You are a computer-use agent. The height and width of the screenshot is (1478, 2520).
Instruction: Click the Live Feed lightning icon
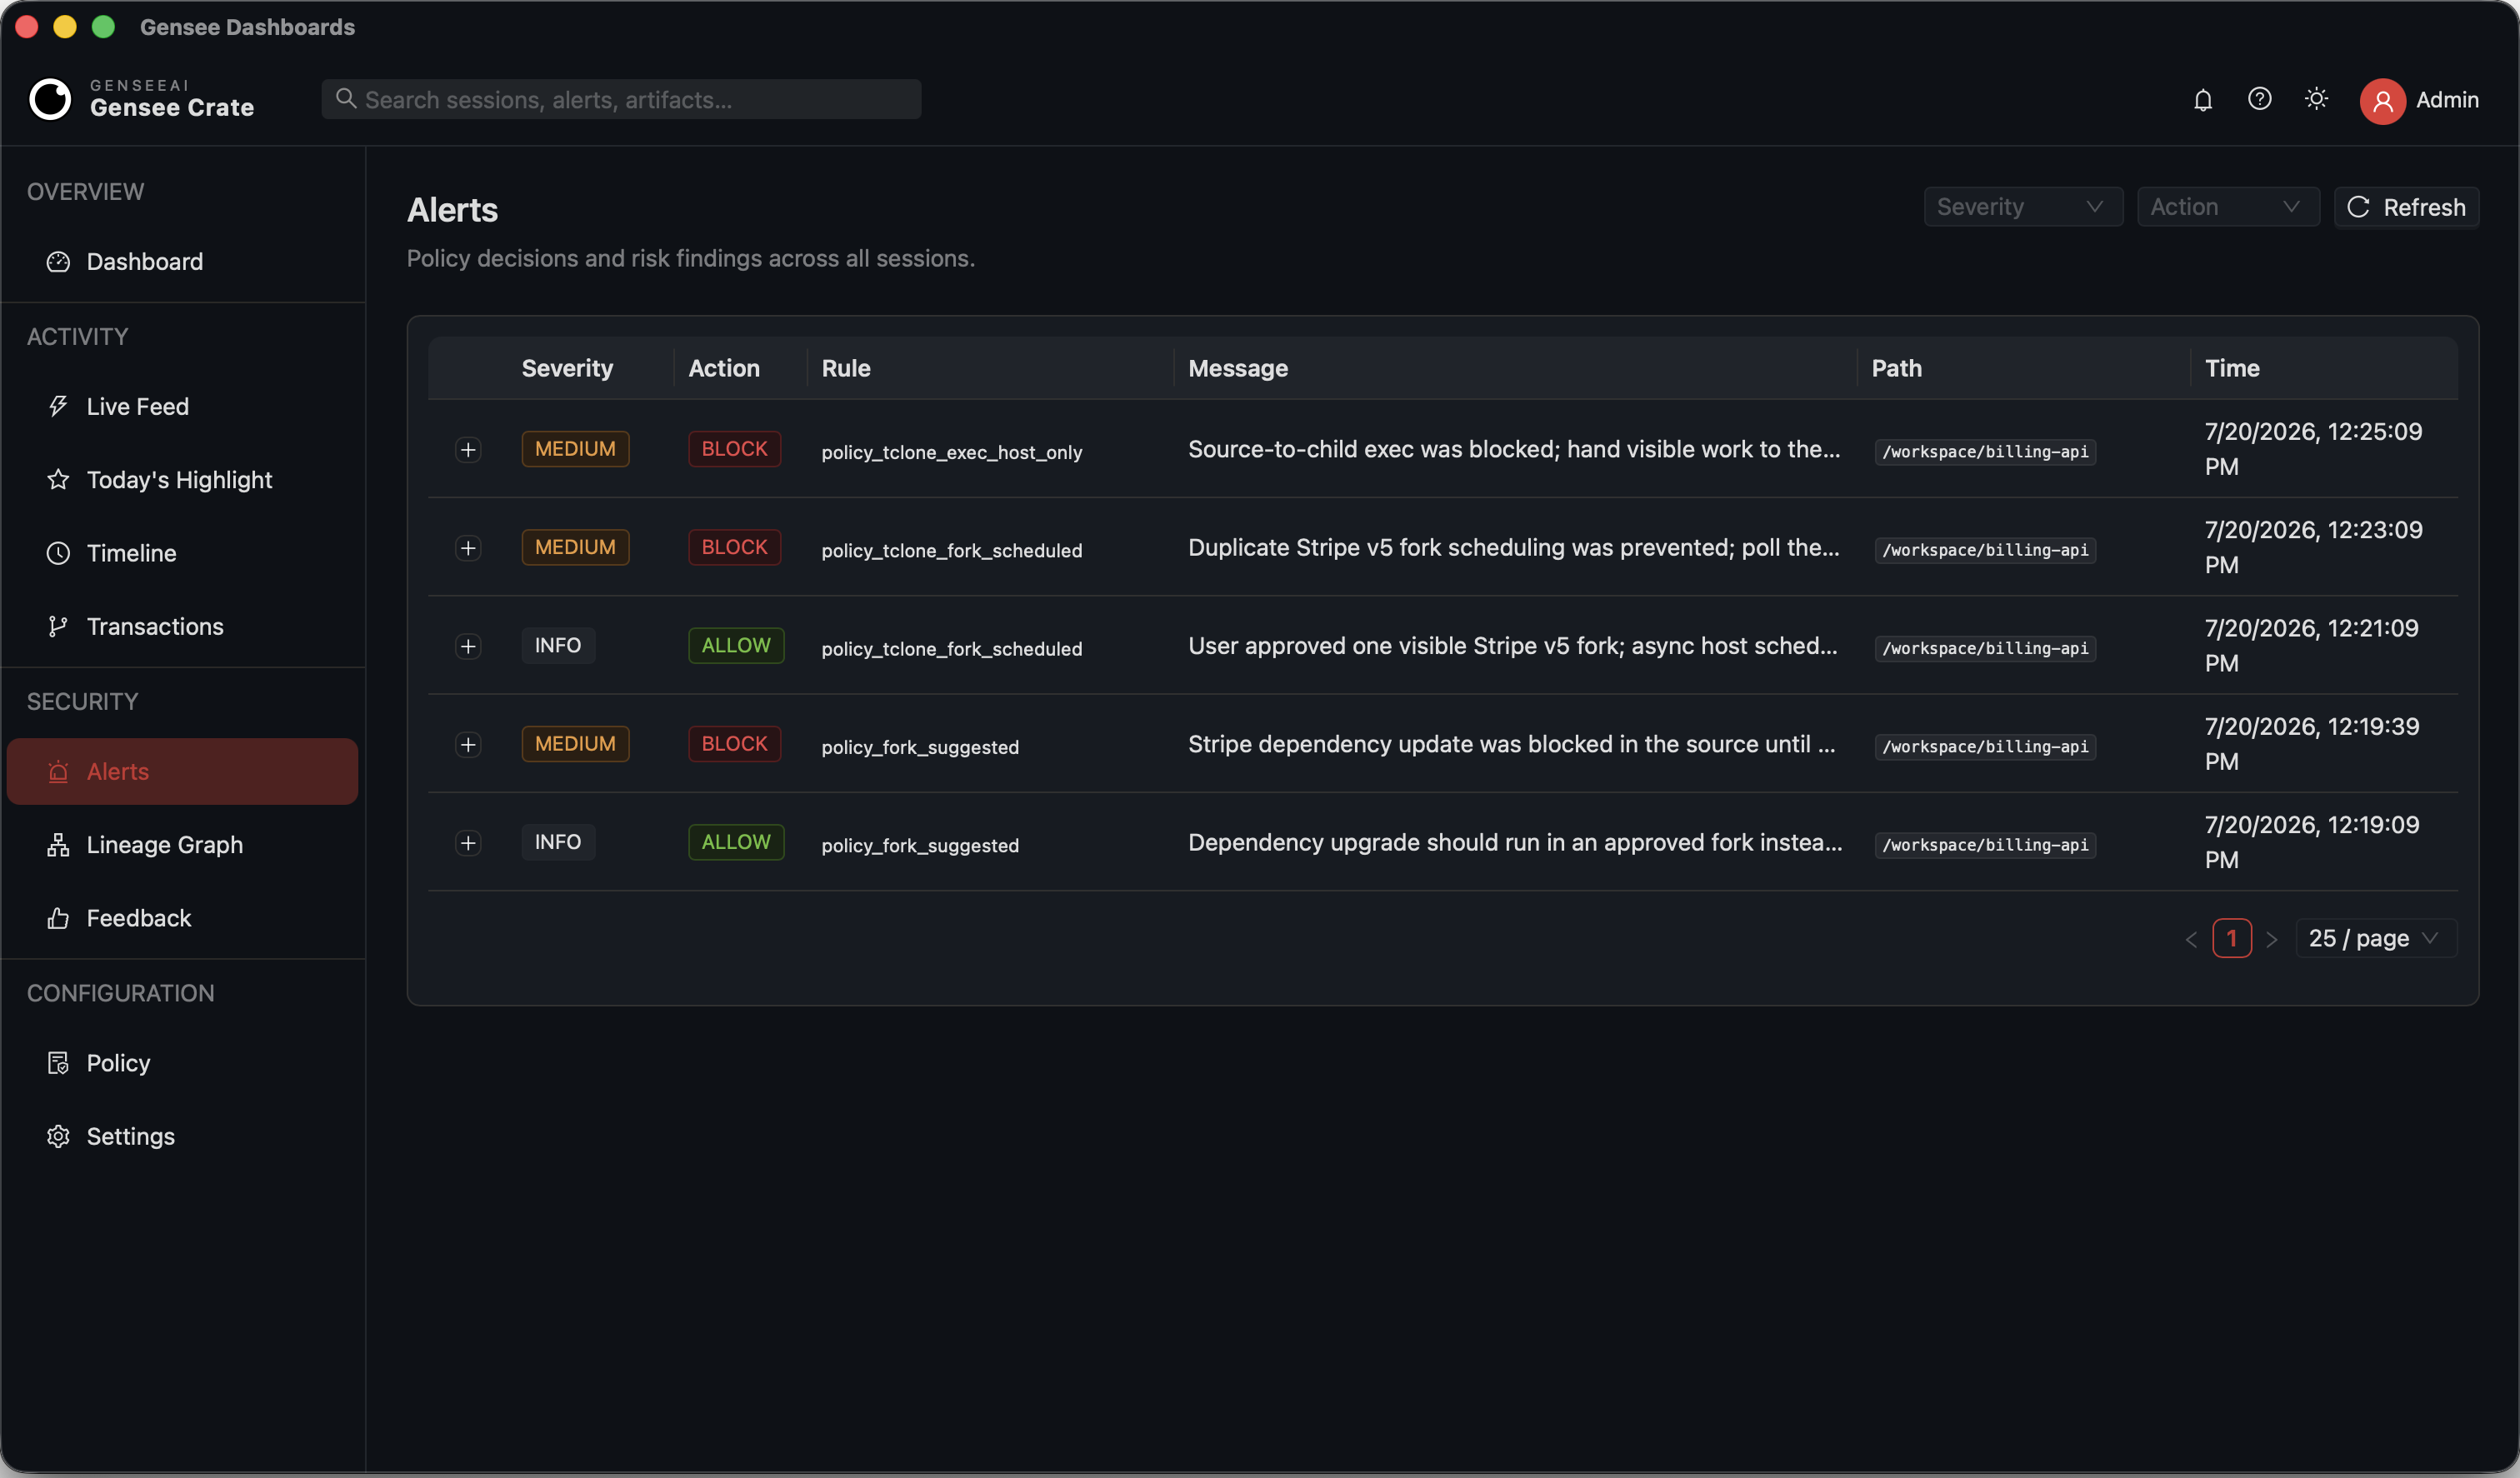(x=58, y=407)
